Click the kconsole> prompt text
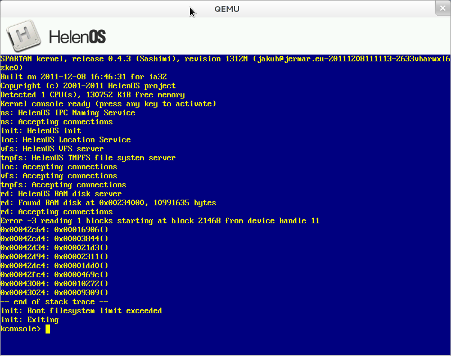 click(20, 329)
